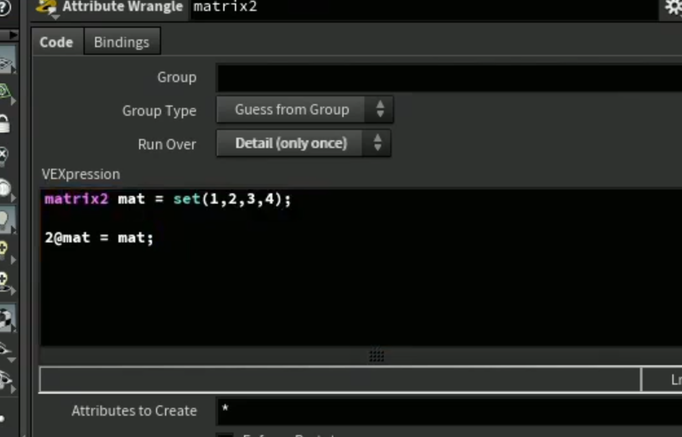Click the eye visibility icon at the sidebar bottom

[6, 380]
